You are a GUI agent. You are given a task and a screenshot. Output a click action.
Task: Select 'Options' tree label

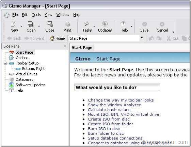22,58
